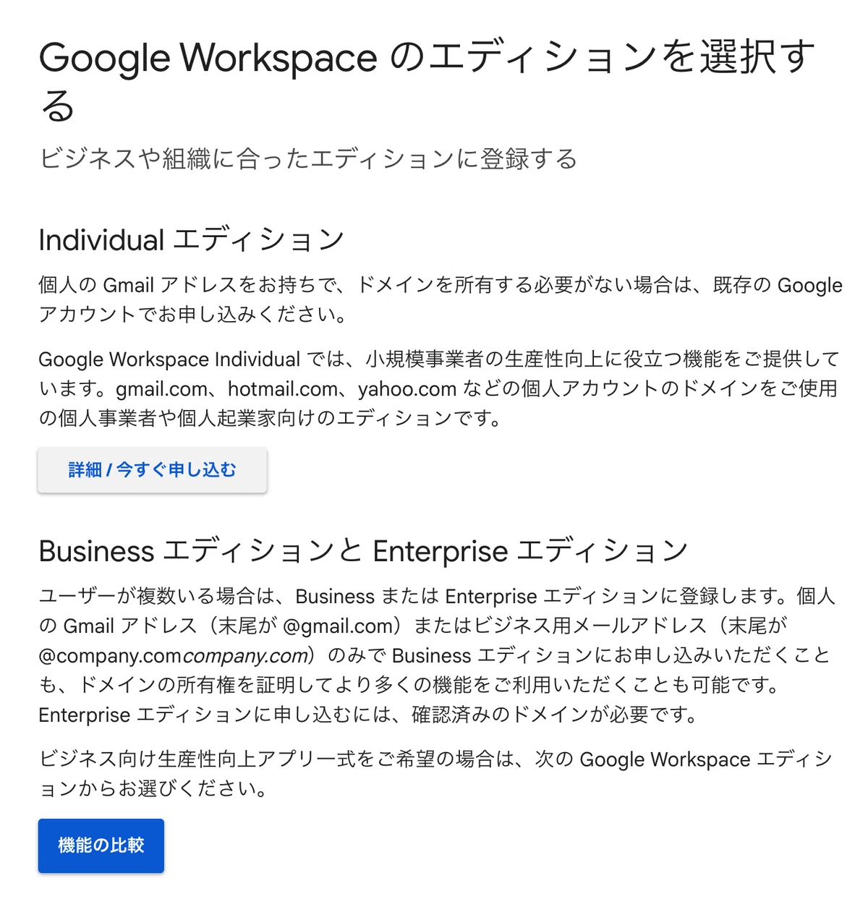This screenshot has width=868, height=899.
Task: Select the Individual エディション heading
Action: [x=192, y=240]
